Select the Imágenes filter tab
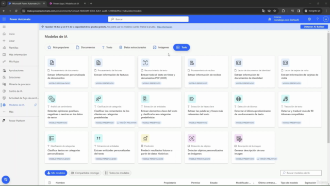 (x=161, y=48)
